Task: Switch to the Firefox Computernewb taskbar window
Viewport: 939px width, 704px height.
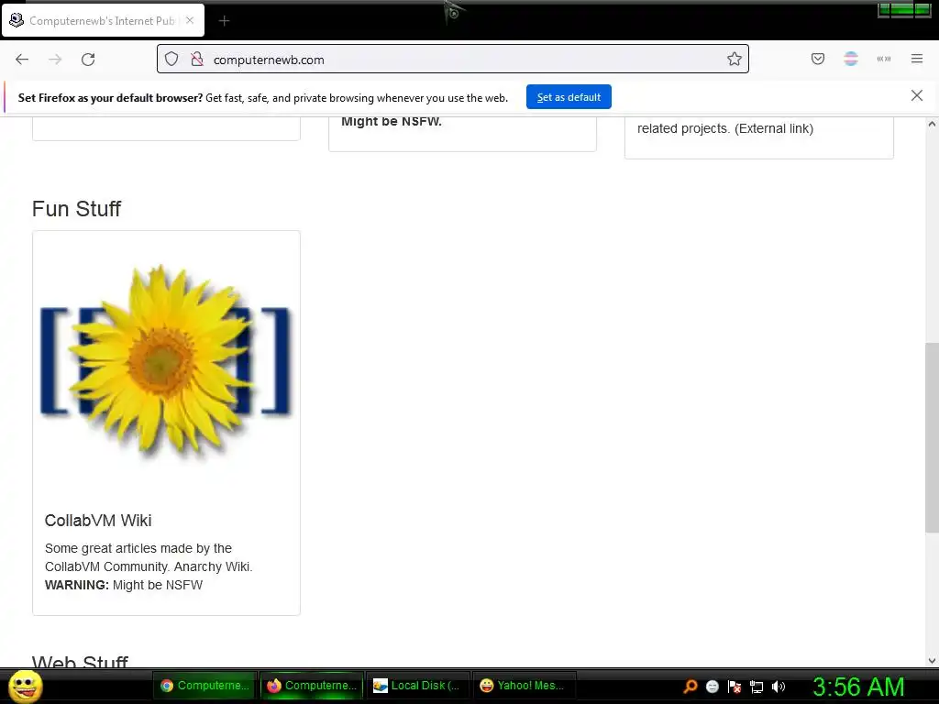Action: pos(312,686)
